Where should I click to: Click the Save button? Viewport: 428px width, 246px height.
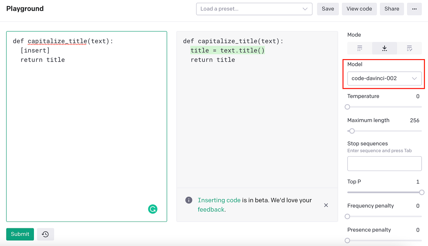point(328,9)
